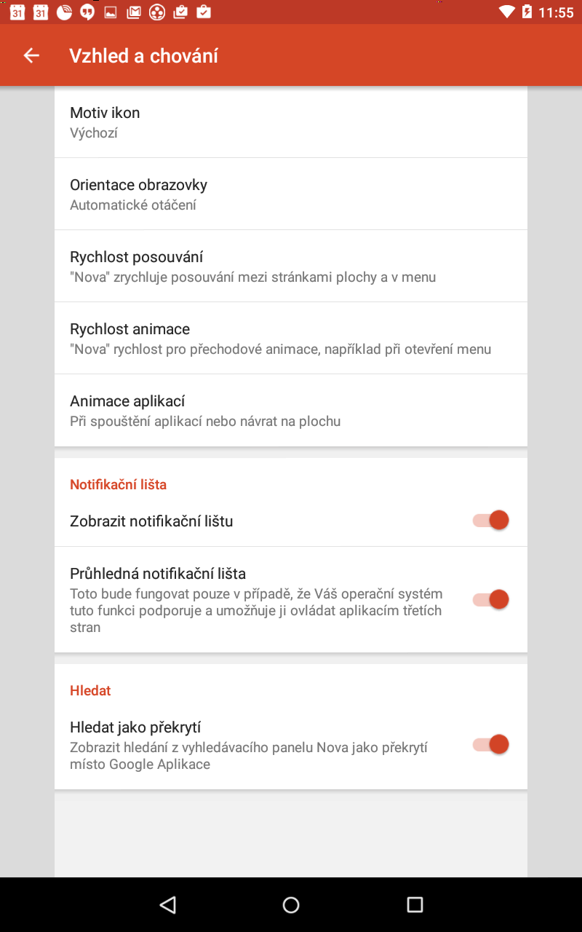
Task: Tap the Wi-Fi status icon
Action: pyautogui.click(x=507, y=12)
